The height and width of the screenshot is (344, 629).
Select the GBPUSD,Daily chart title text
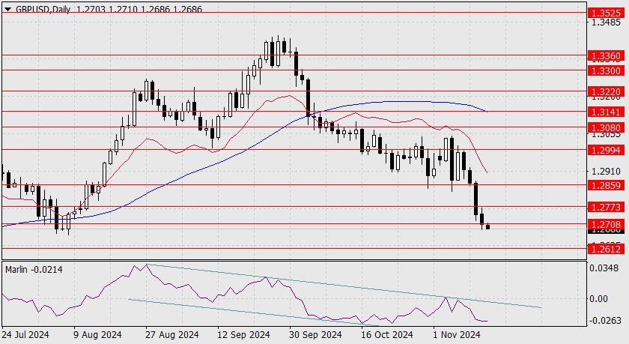coord(43,9)
